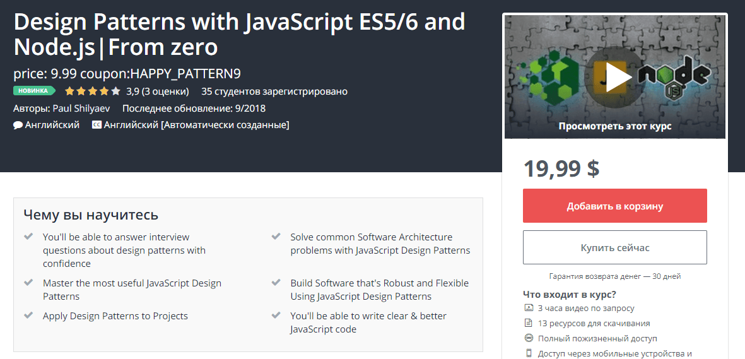Screen dimensions: 745x359
Task: Click 'Что входит в курс?' heading
Action: click(x=570, y=295)
